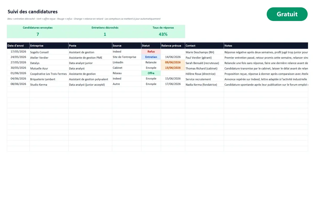Select the Assistante de gestion PME cell
The image size is (315, 210).
(x=90, y=57)
